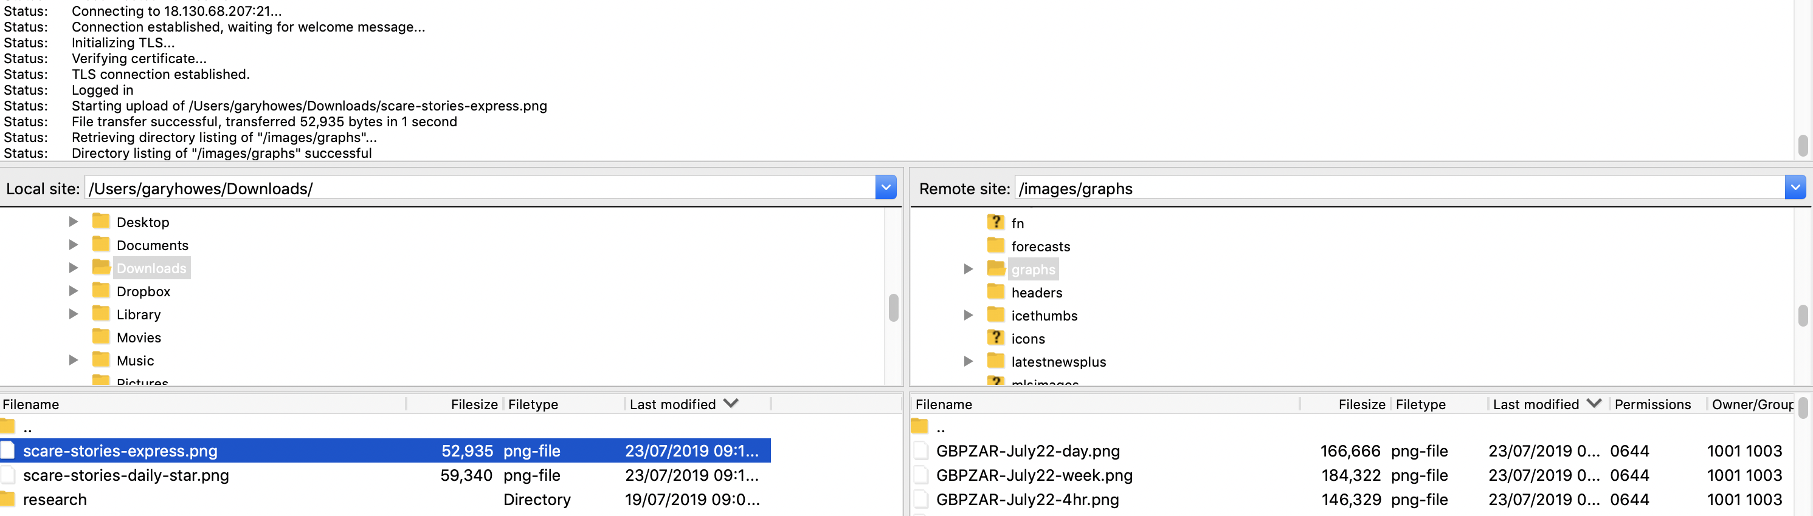The height and width of the screenshot is (516, 1813).
Task: Click the Remote site path input field
Action: point(1397,188)
